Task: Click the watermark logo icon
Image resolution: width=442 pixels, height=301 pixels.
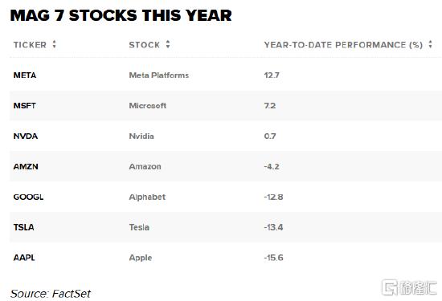Action: pos(390,287)
